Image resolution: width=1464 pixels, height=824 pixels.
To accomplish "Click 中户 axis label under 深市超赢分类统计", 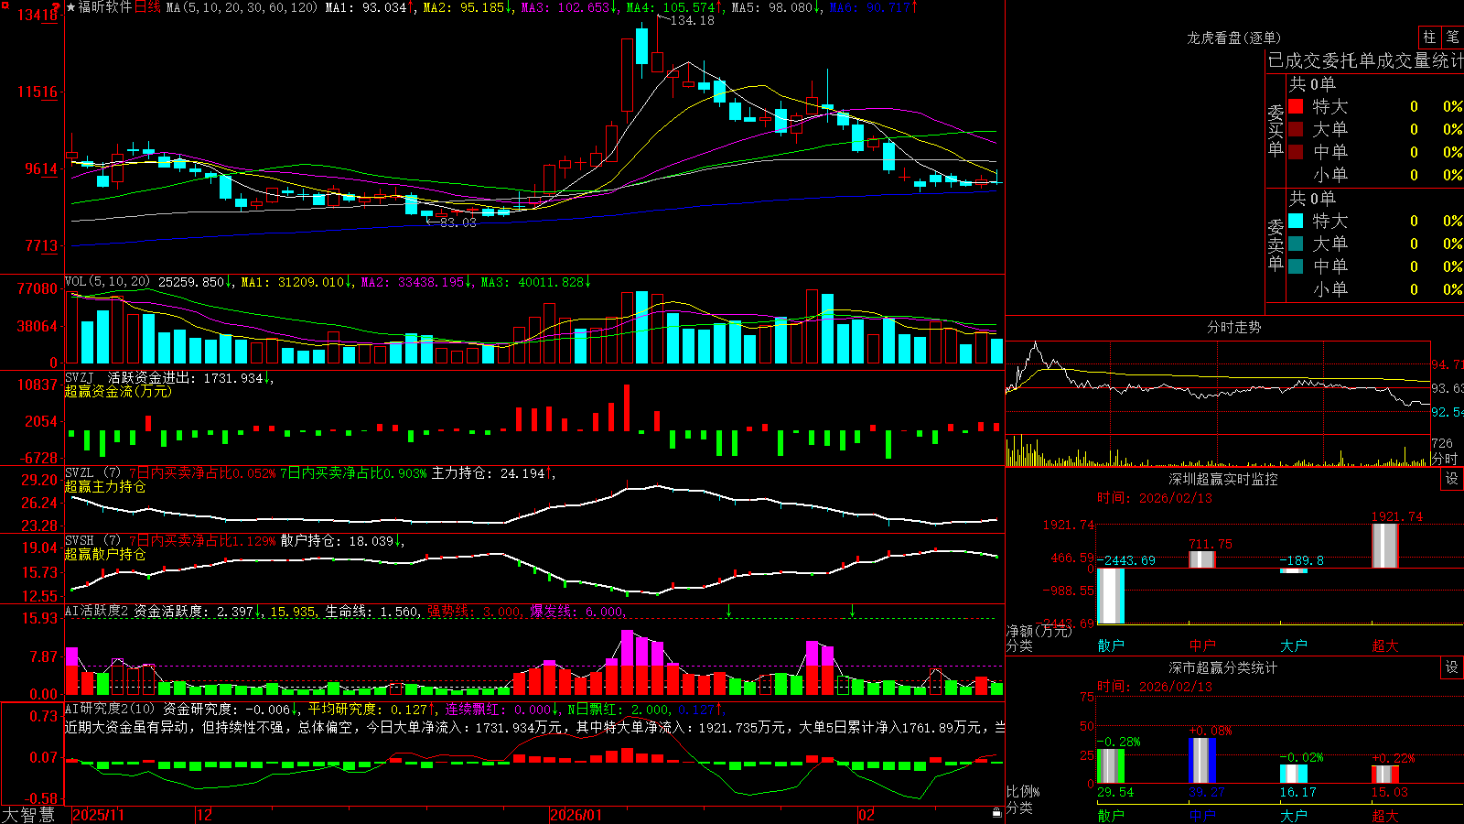I will [x=1202, y=815].
